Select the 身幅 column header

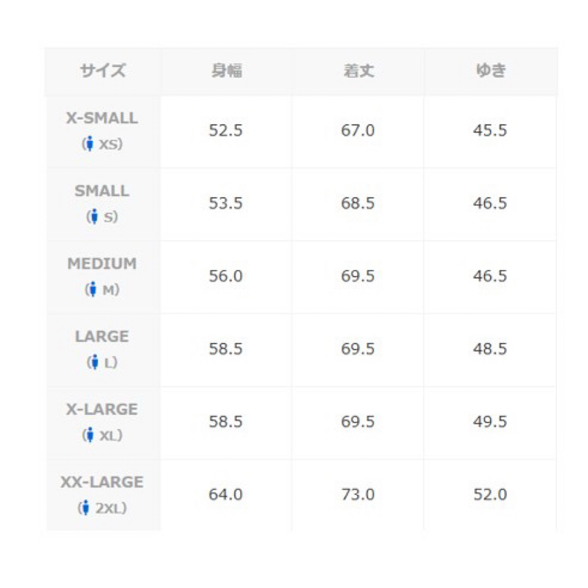click(x=226, y=71)
